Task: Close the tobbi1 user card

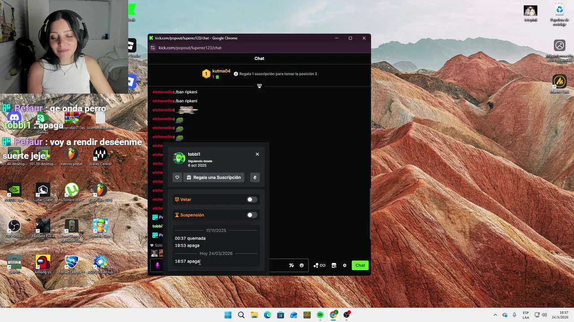Action: click(x=257, y=154)
